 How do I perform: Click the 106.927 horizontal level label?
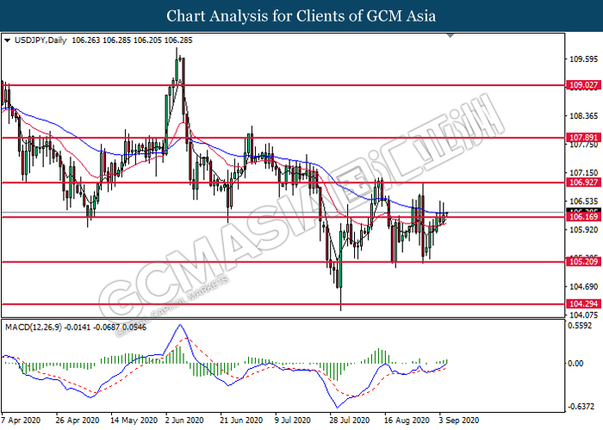pos(583,182)
